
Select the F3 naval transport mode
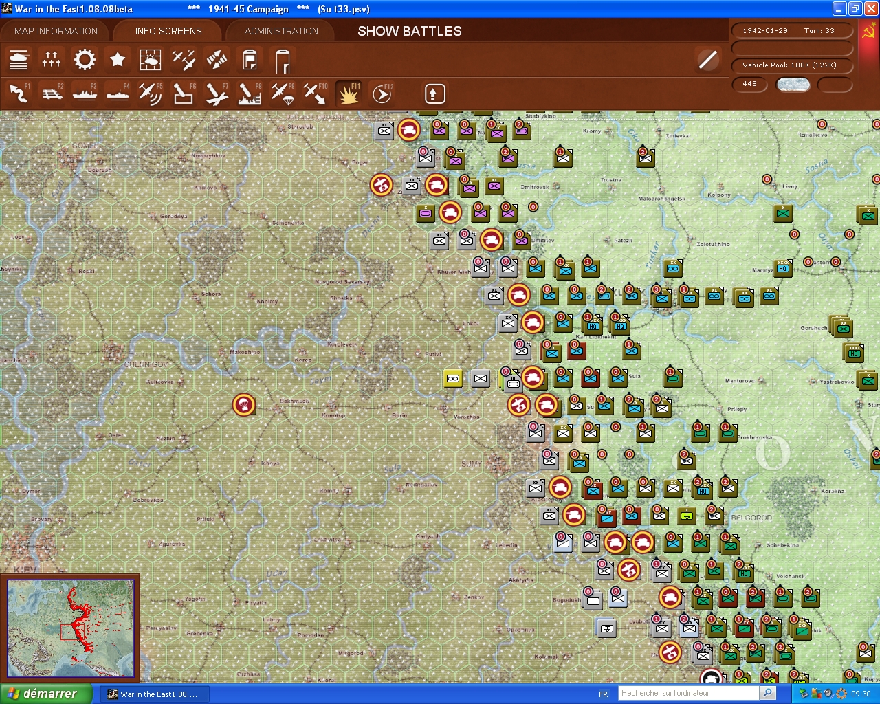(85, 93)
